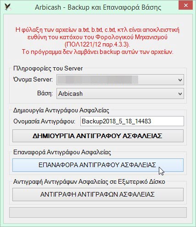Click 'Δημιουργία Αντιγράφου Ασφαλείας' group title
Image resolution: width=196 pixels, height=227 pixels.
61,111
